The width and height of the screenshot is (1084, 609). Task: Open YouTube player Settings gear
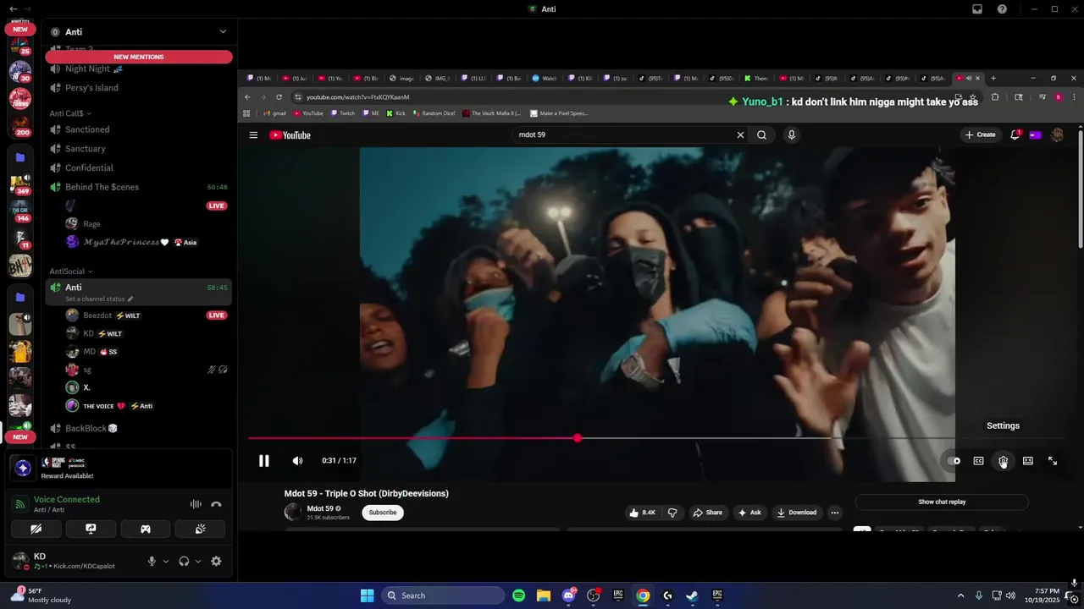tap(1003, 461)
